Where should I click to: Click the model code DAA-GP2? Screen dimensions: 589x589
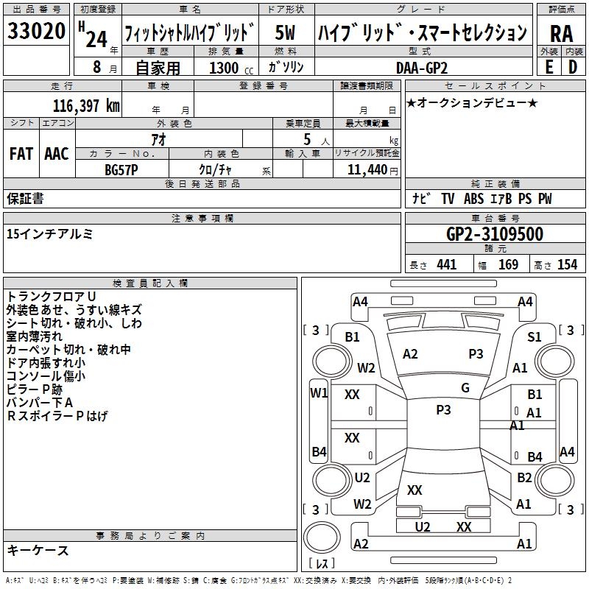click(421, 68)
